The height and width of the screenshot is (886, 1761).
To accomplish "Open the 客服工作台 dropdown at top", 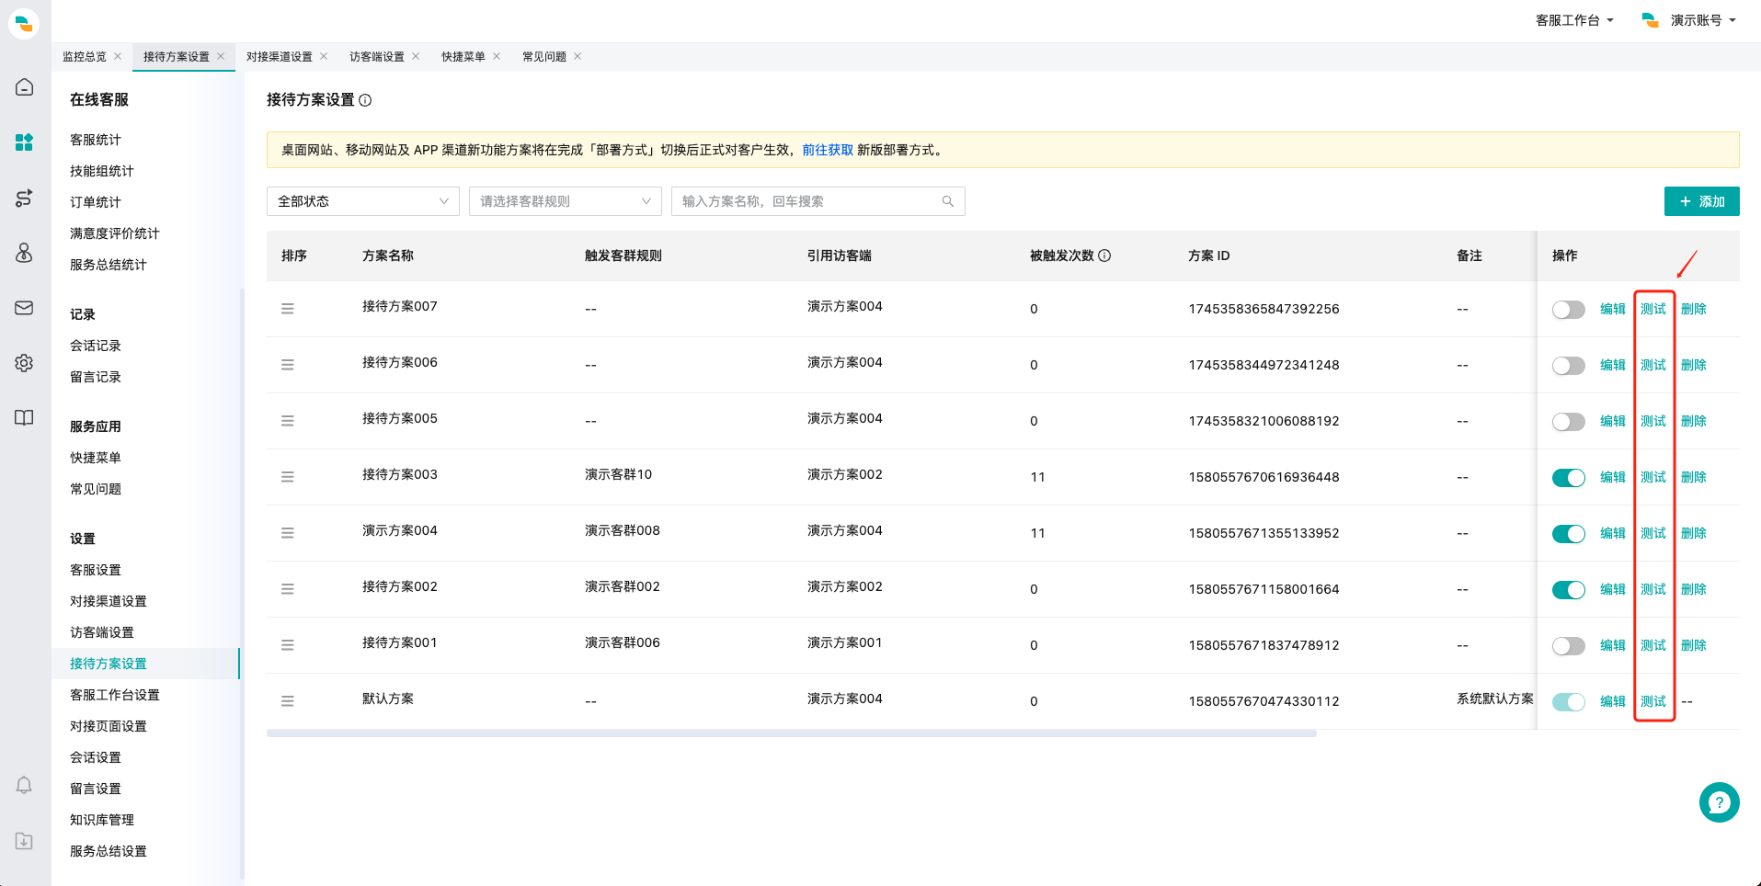I will pyautogui.click(x=1574, y=20).
